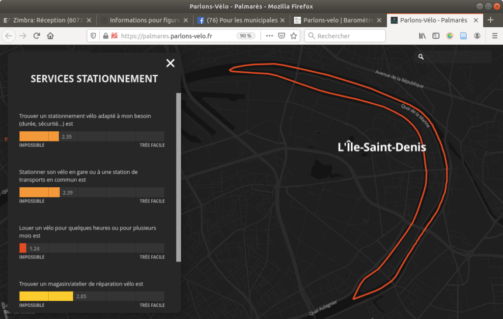503x319 pixels.
Task: Bookmark this page with the star
Action: (294, 35)
